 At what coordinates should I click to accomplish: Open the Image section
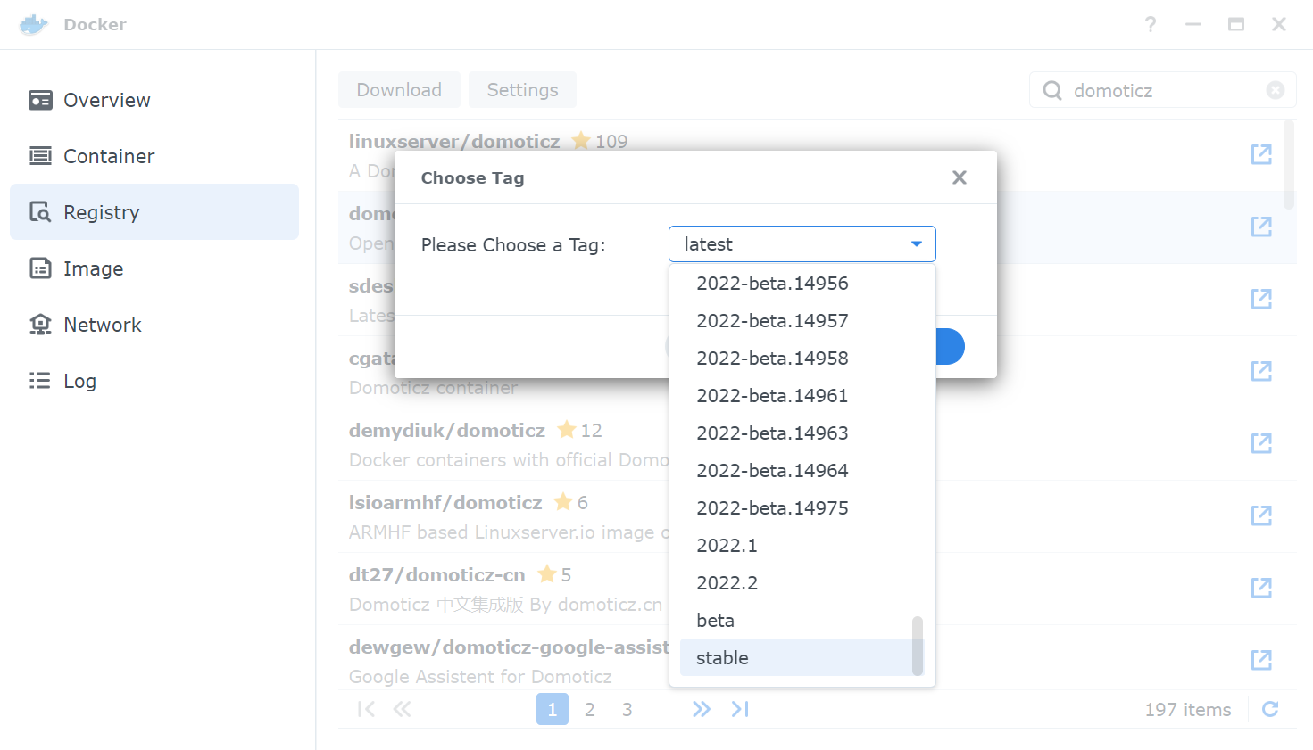coord(154,268)
